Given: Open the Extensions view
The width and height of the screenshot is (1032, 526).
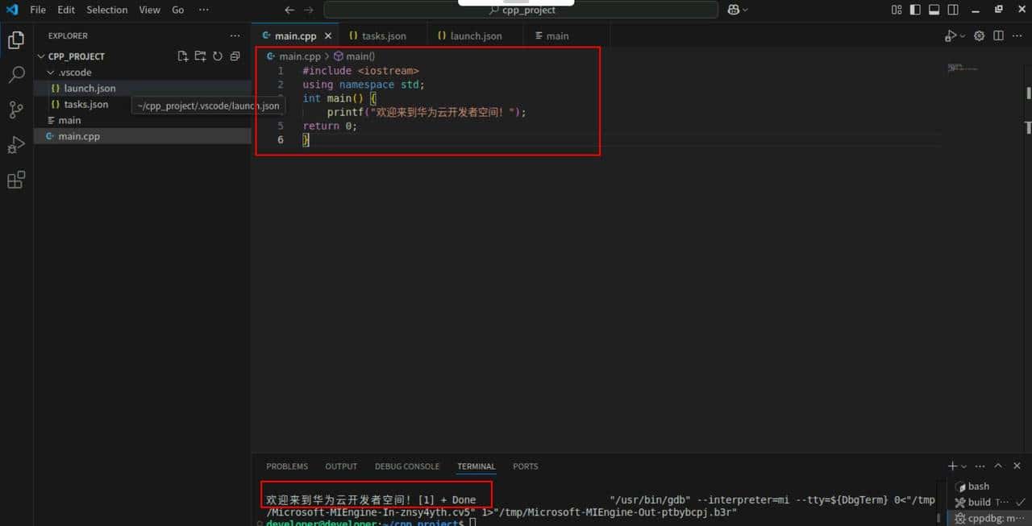Looking at the screenshot, I should pyautogui.click(x=16, y=180).
